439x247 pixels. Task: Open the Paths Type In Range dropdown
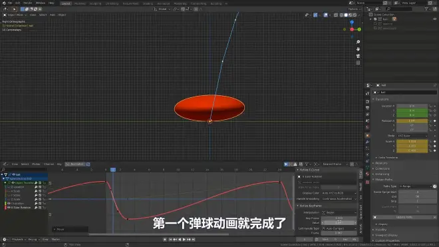[415, 186]
